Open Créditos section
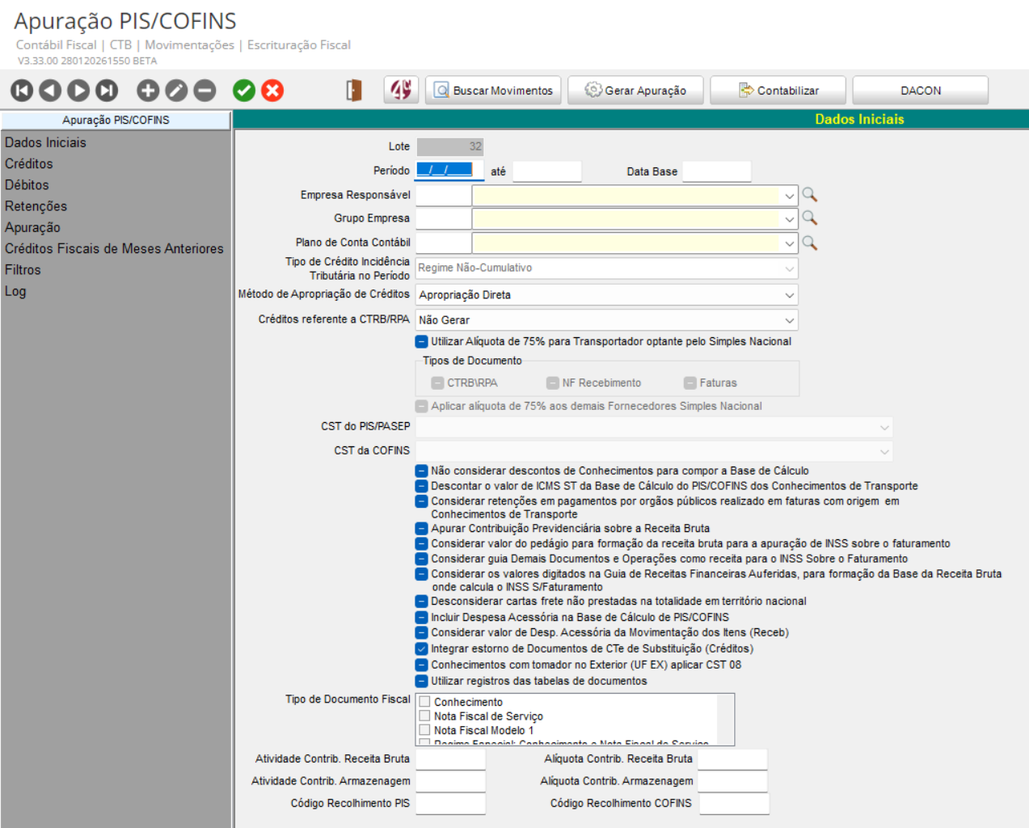This screenshot has width=1029, height=828. [29, 163]
